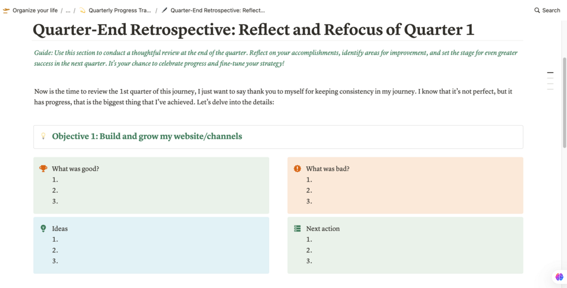
Task: Open the AI assistant brain icon
Action: pyautogui.click(x=559, y=277)
